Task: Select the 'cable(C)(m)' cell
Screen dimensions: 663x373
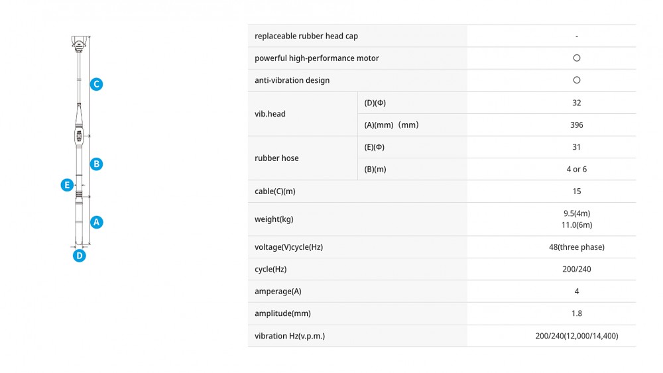Action: coord(275,191)
